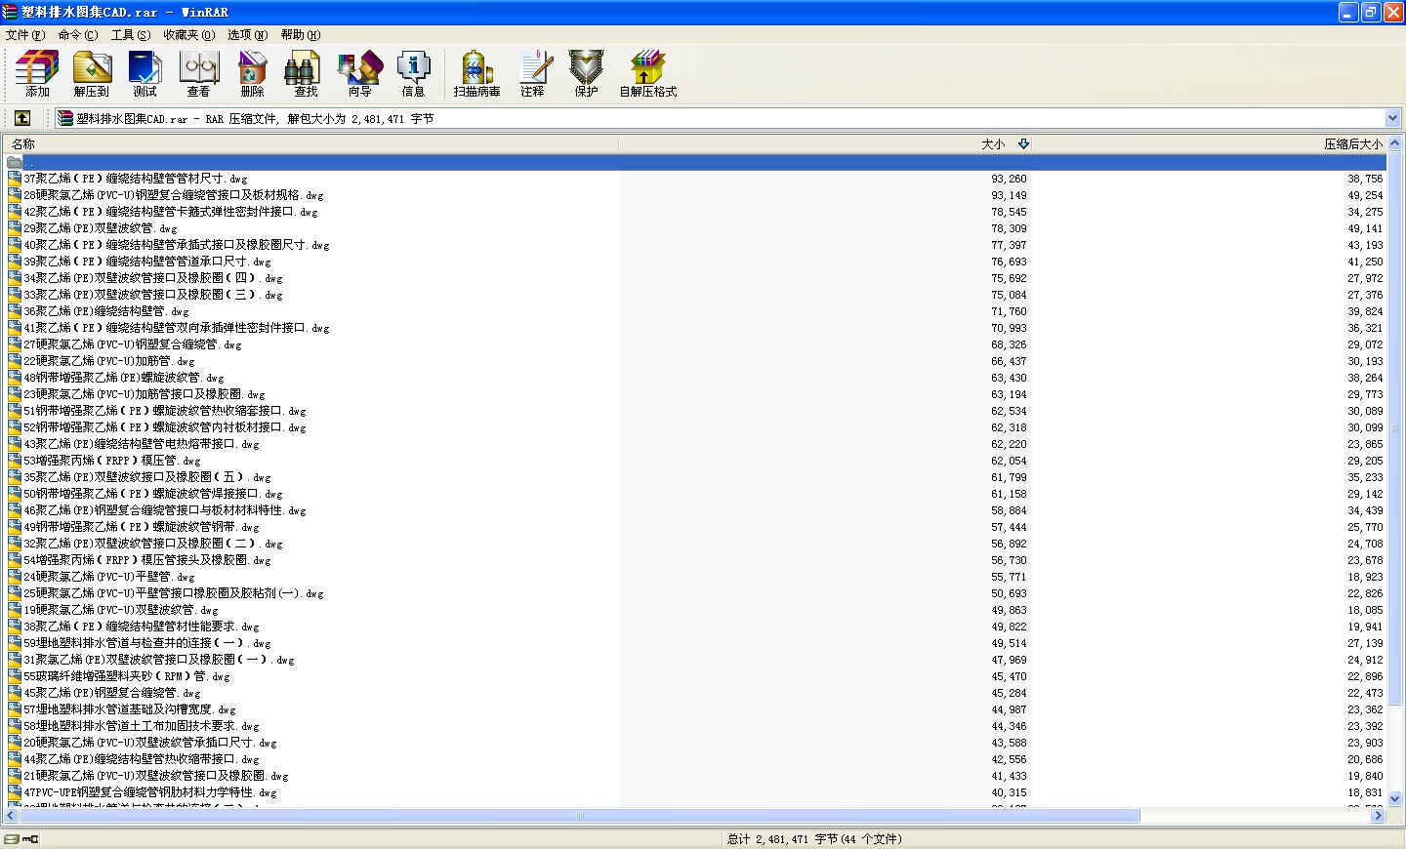Click the 自解压格式 (SFX) icon
This screenshot has width=1406, height=849.
(648, 73)
